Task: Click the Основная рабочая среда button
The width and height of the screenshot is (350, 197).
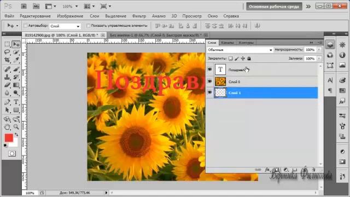Action: [274, 7]
